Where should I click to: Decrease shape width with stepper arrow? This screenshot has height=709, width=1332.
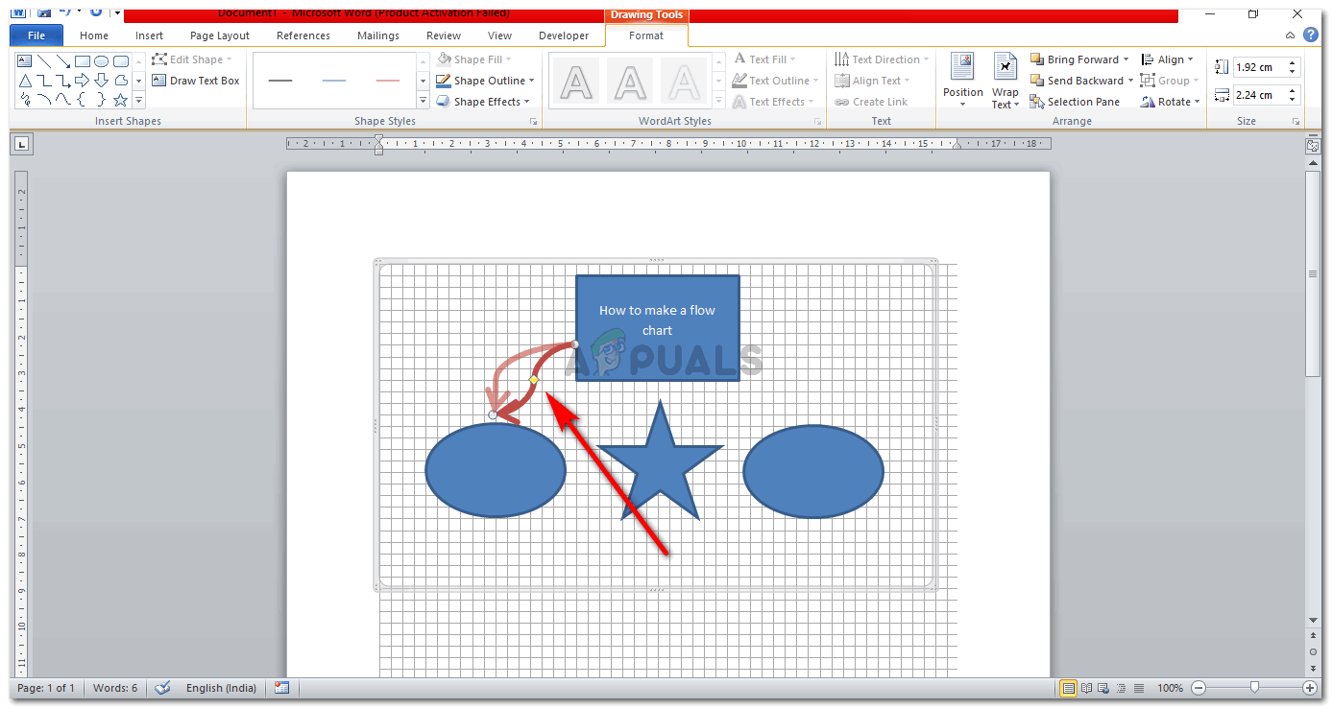pyautogui.click(x=1293, y=100)
